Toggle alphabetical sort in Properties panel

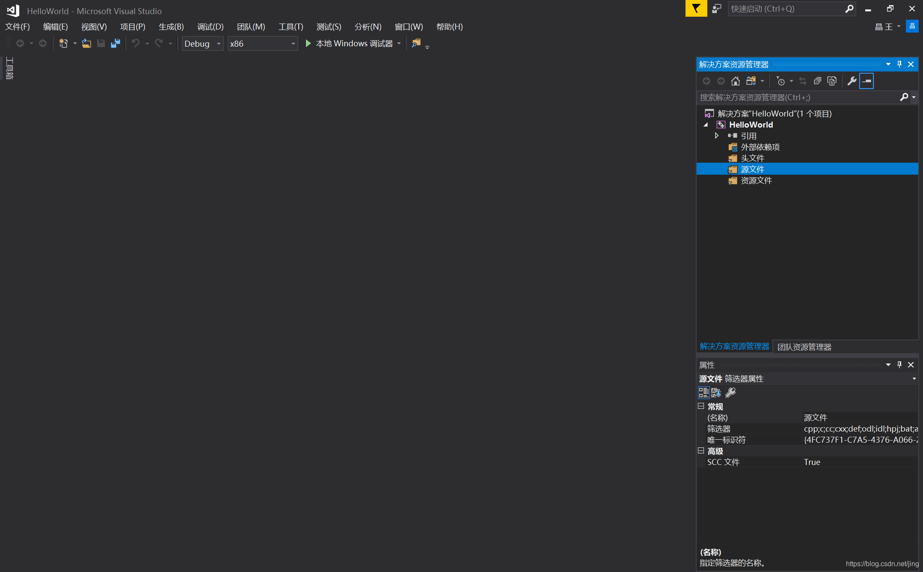[x=716, y=392]
